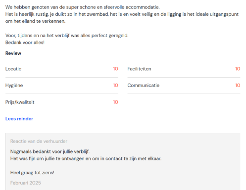Click the Reactie van de verhuurder heading

(x=39, y=141)
